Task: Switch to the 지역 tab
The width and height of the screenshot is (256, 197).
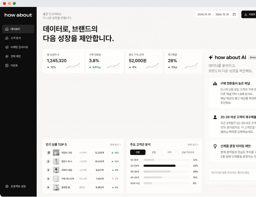Action: 169,152
